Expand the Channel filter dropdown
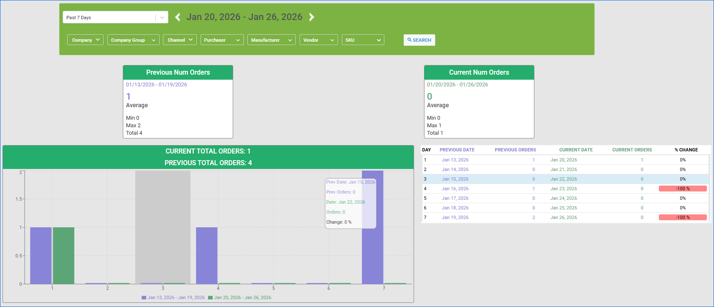Image resolution: width=714 pixels, height=307 pixels. pyautogui.click(x=180, y=40)
